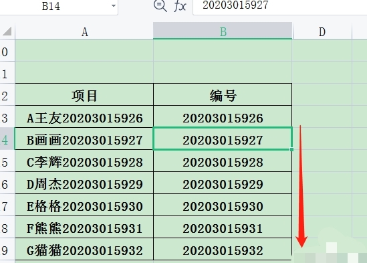Select the row header ending in 3
Image resolution: width=367 pixels, height=263 pixels.
7,117
